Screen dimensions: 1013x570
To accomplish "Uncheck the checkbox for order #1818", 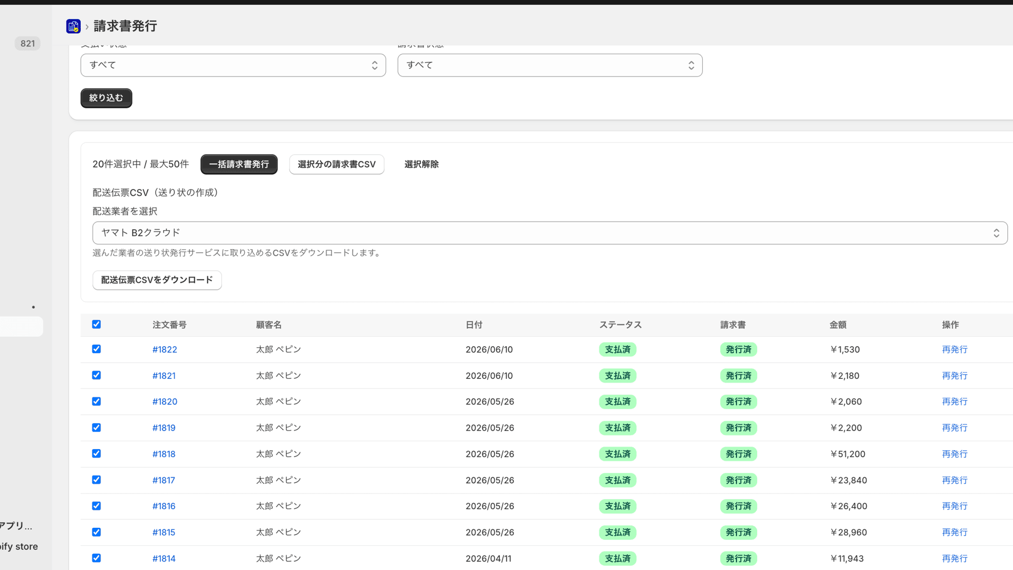I will pos(97,453).
